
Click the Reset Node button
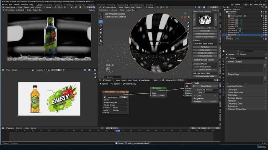click(206, 86)
